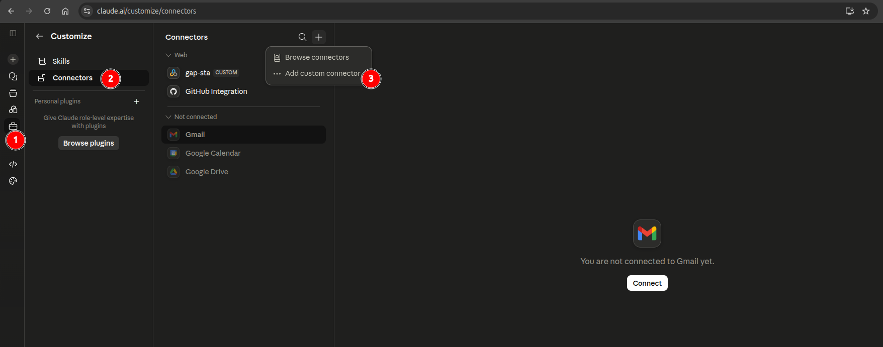883x347 pixels.
Task: Start a new chat with plus icon
Action: [13, 59]
